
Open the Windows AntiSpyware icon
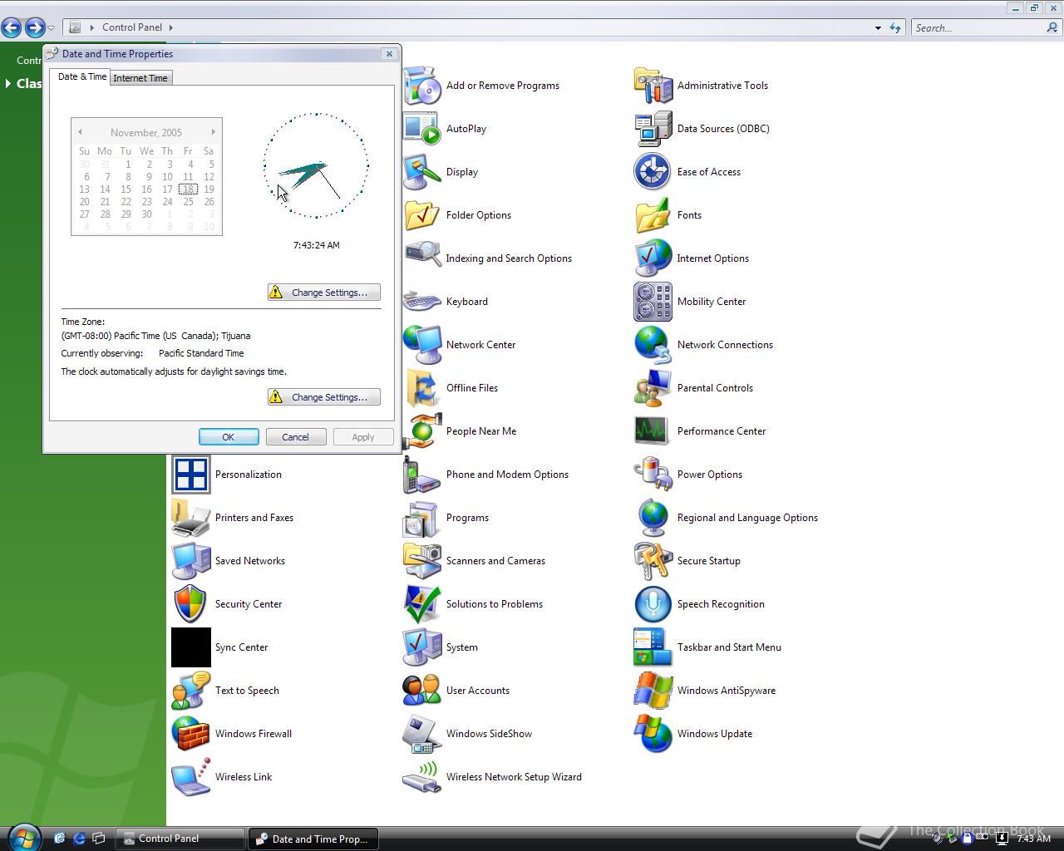click(x=653, y=690)
